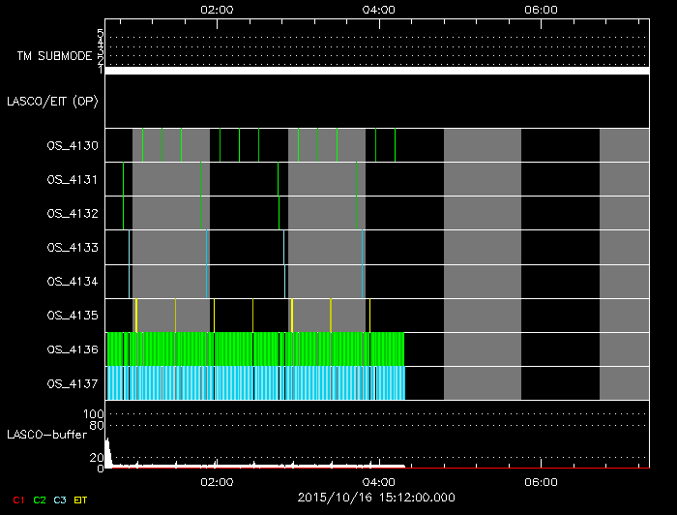This screenshot has height=515, width=677.
Task: Click the 06:00 tick on upper time axis
Action: [x=540, y=9]
